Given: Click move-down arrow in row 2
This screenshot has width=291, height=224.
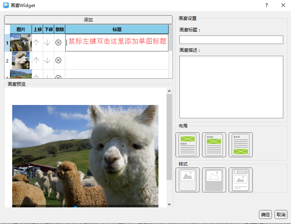Looking at the screenshot, I should [47, 60].
